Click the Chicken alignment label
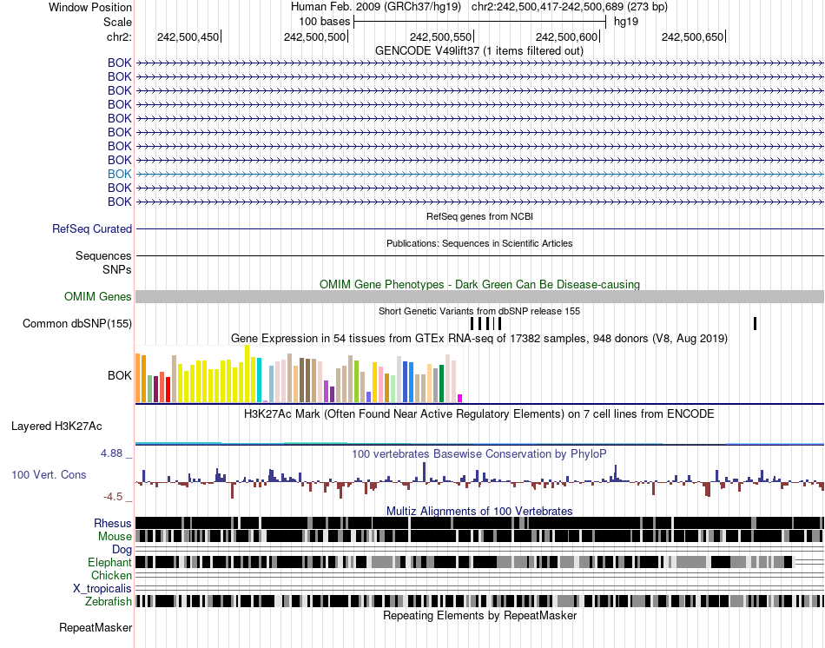This screenshot has height=648, width=825. click(111, 575)
